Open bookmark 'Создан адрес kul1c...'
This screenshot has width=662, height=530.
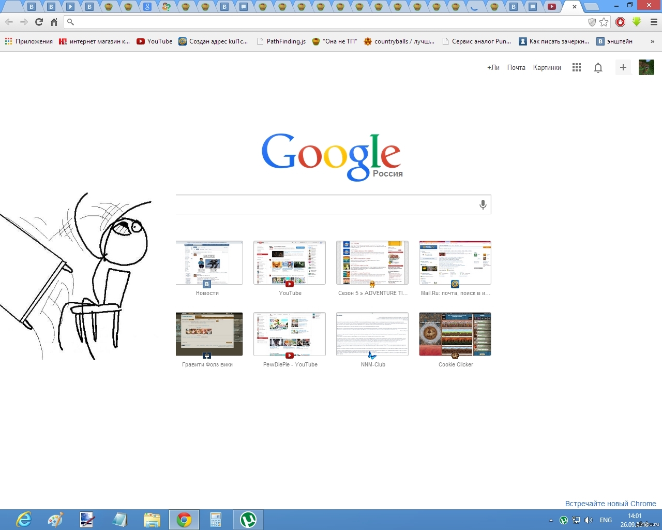[213, 41]
